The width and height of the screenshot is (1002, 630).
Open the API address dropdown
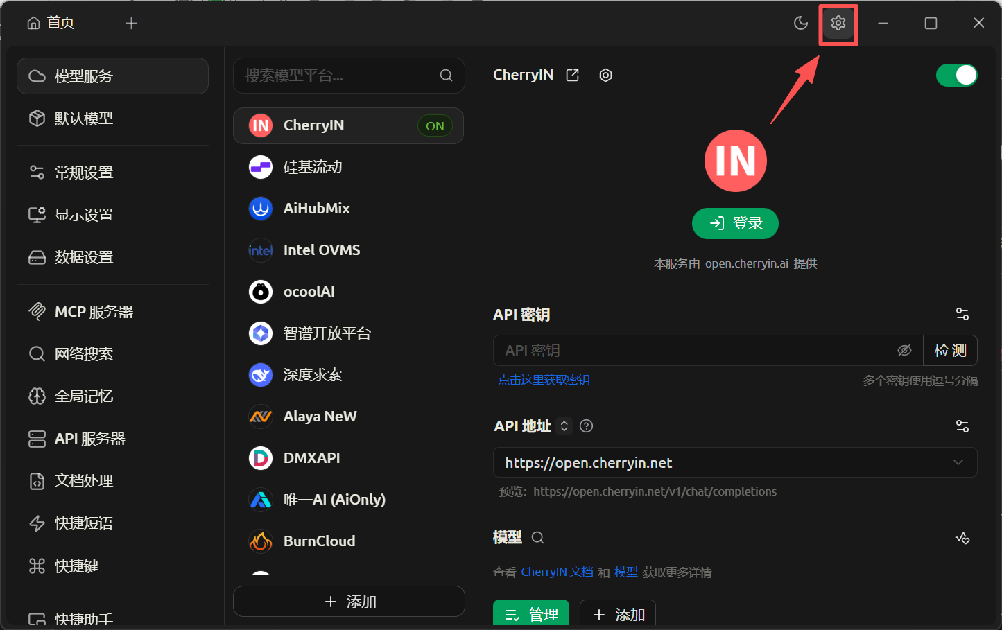pyautogui.click(x=958, y=462)
